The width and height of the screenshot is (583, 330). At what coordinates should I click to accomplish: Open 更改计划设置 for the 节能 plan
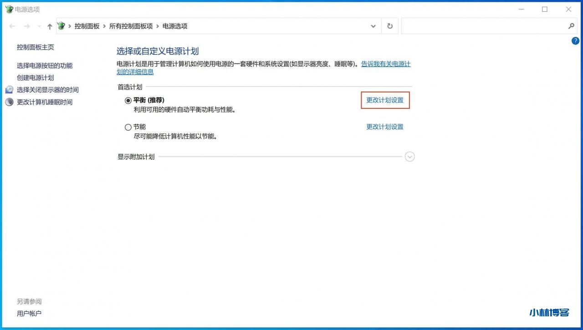pyautogui.click(x=385, y=127)
